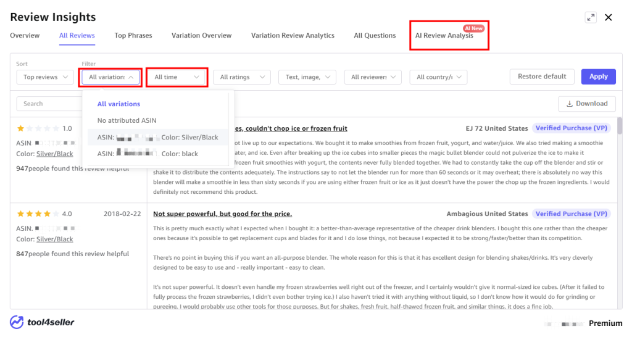Click the Review Insights heading
Image resolution: width=632 pixels, height=337 pixels.
[53, 17]
